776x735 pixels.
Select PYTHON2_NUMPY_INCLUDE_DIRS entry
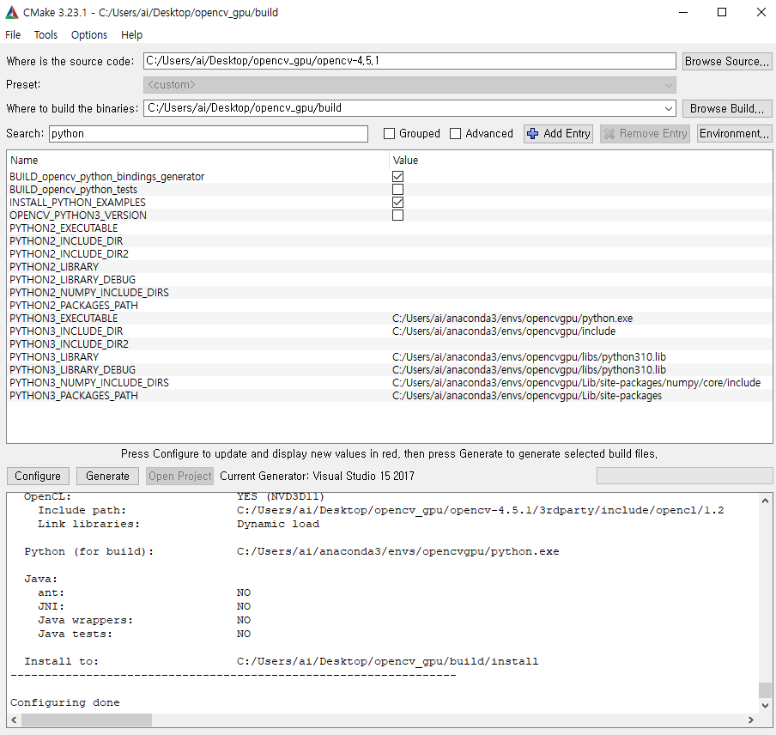click(89, 293)
